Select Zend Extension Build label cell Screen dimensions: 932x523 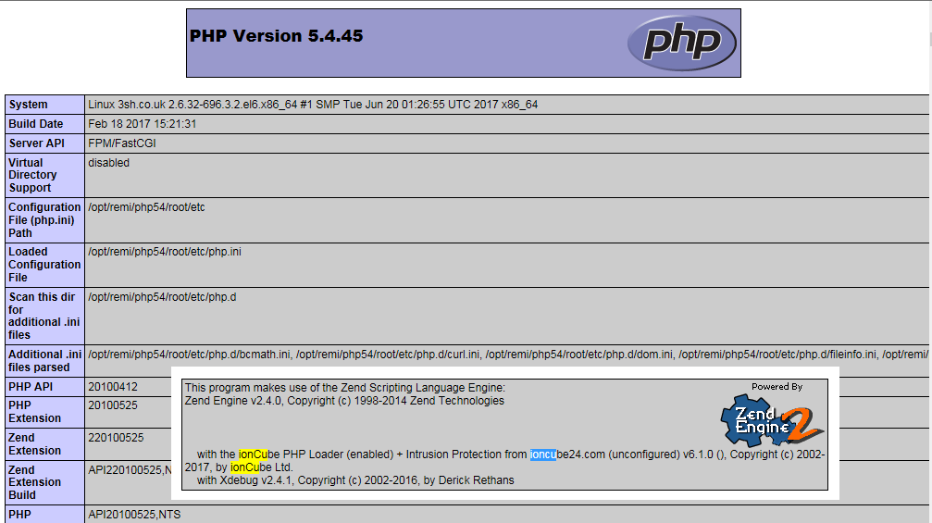click(45, 482)
